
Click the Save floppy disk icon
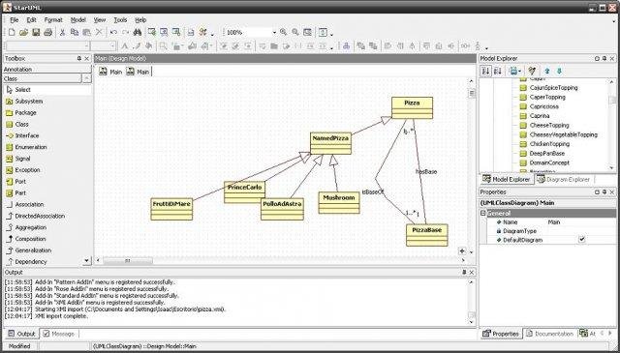36,32
